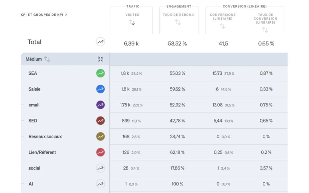Image resolution: width=309 pixels, height=193 pixels.
Task: Click total visits value 6,39 k
Action: click(x=131, y=43)
